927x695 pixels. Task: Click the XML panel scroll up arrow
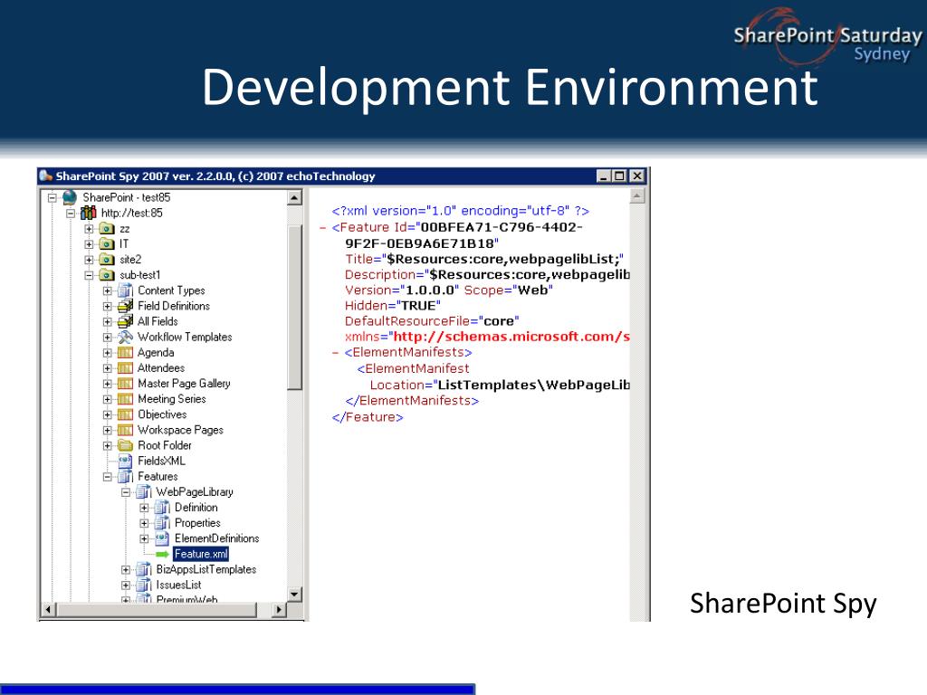636,195
